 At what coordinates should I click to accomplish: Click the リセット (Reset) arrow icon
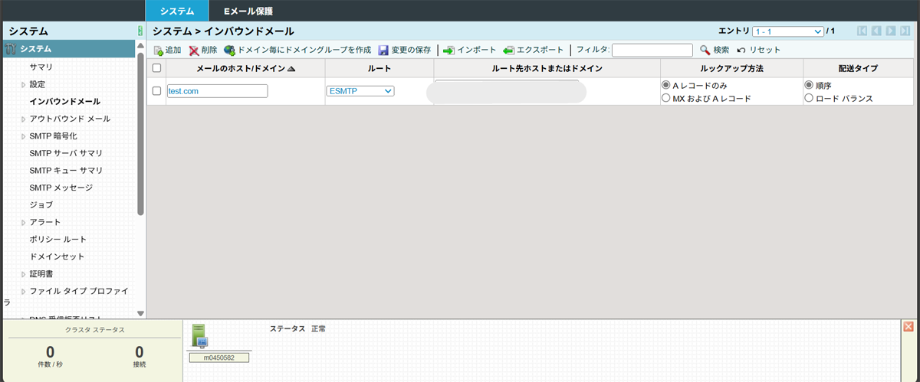(741, 51)
